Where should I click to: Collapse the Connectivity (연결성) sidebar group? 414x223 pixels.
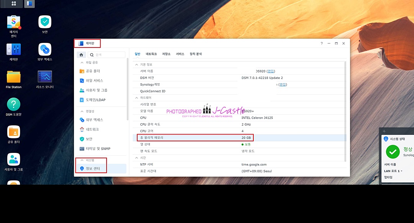[x=82, y=112]
